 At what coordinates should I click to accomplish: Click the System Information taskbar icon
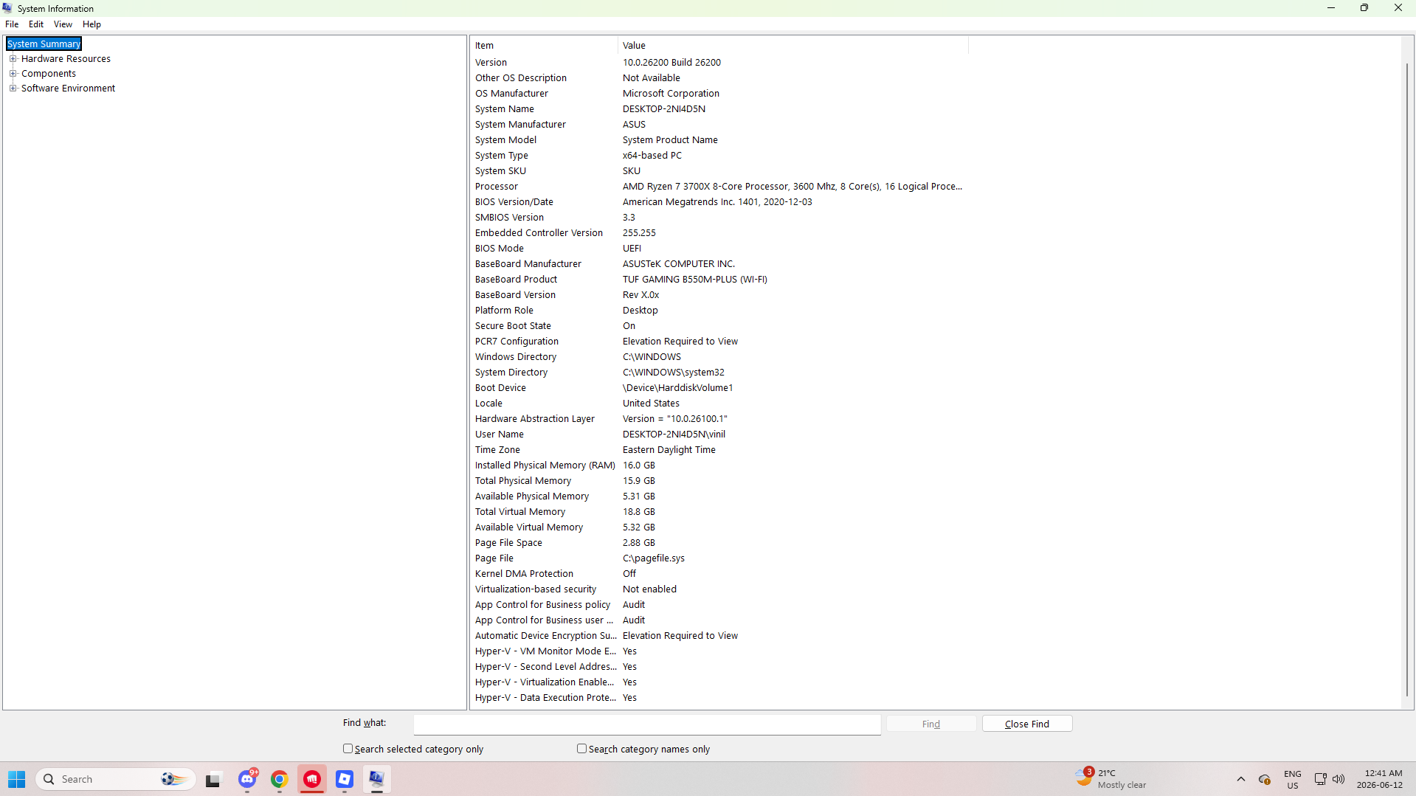click(377, 779)
